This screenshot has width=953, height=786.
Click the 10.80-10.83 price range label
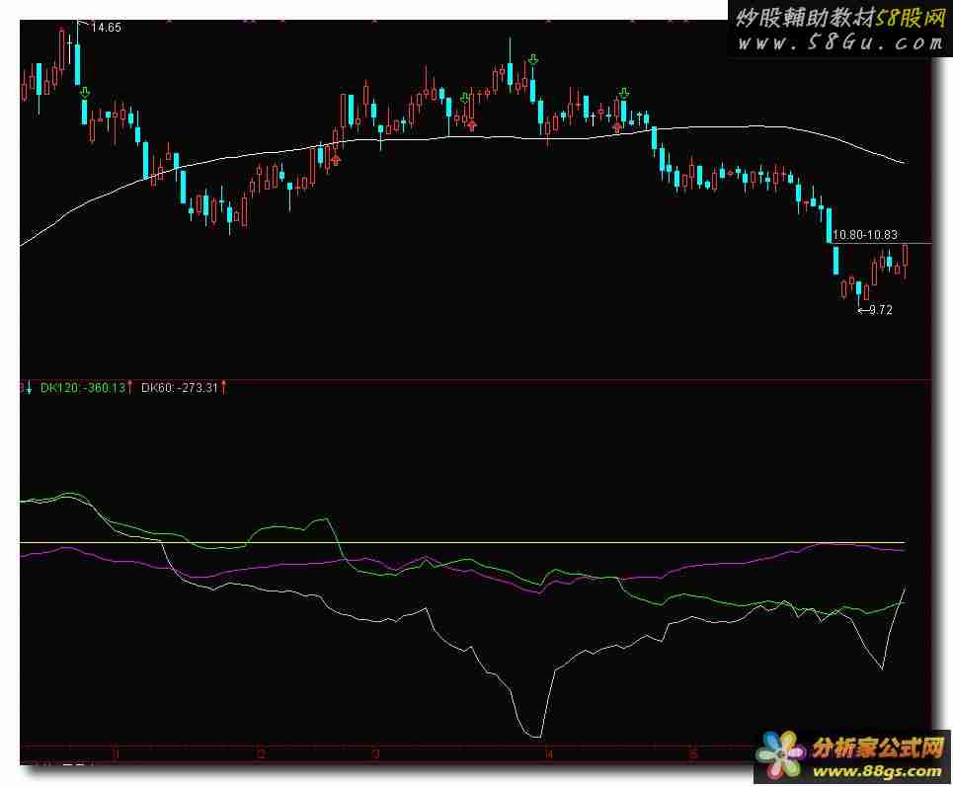865,235
